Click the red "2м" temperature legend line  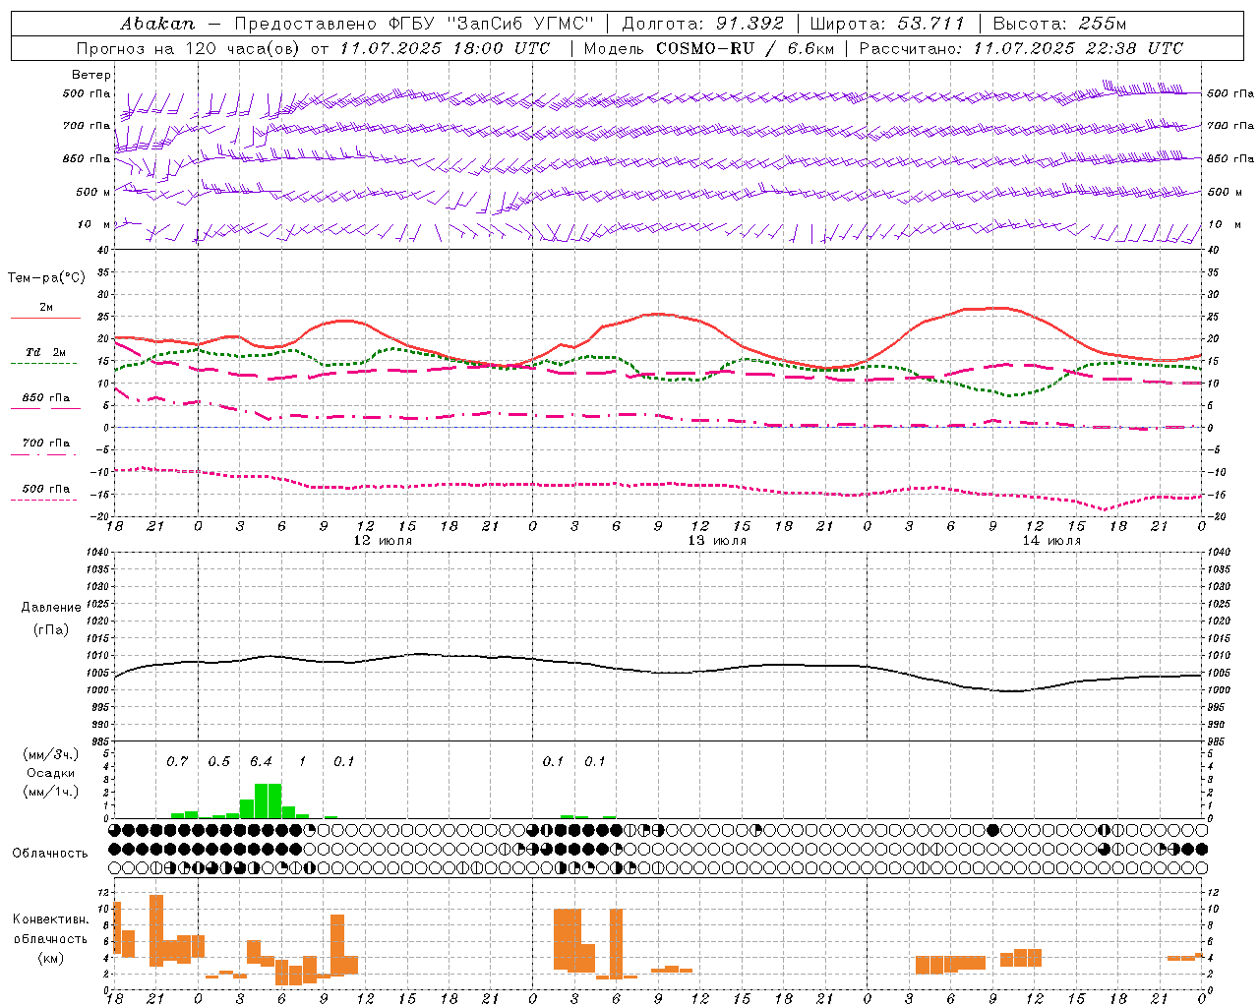[45, 319]
